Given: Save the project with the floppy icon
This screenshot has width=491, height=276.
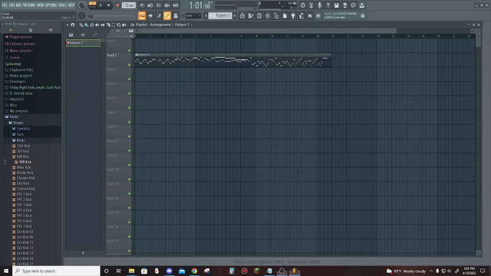Looking at the screenshot, I should click(336, 5).
